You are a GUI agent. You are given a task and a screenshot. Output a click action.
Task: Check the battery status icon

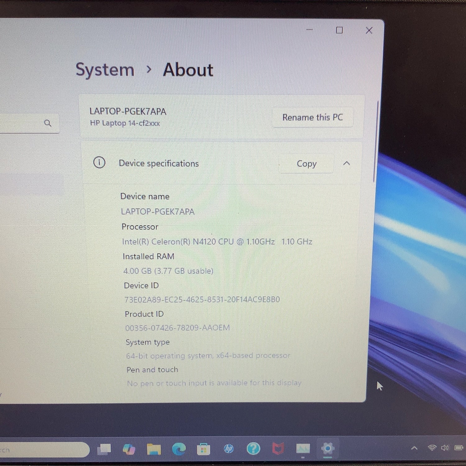coord(459,448)
